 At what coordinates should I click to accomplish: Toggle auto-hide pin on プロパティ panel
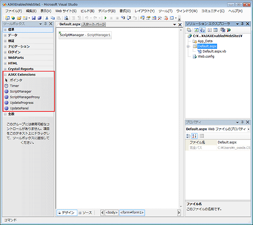(x=242, y=122)
